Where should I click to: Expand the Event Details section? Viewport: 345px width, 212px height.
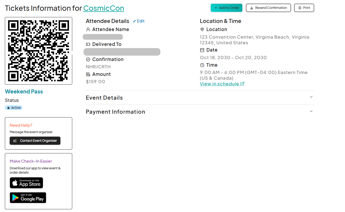click(x=311, y=97)
